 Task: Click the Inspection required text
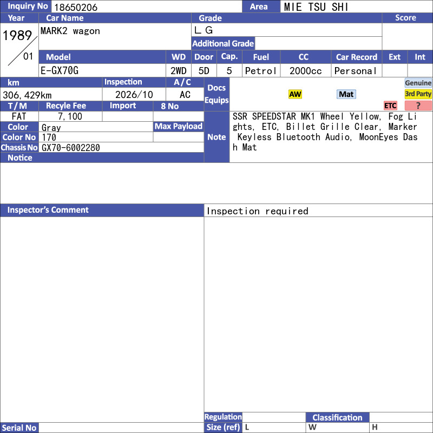258,211
